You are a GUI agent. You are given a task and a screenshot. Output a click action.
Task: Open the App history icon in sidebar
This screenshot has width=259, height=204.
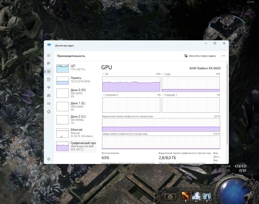point(49,80)
